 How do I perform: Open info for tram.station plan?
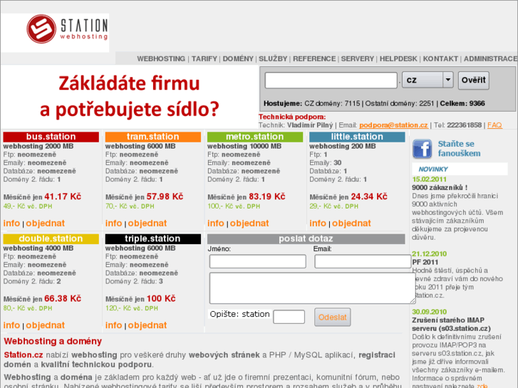pos(113,224)
